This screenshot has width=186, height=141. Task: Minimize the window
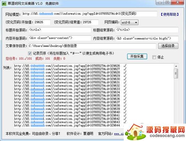pos(160,2)
